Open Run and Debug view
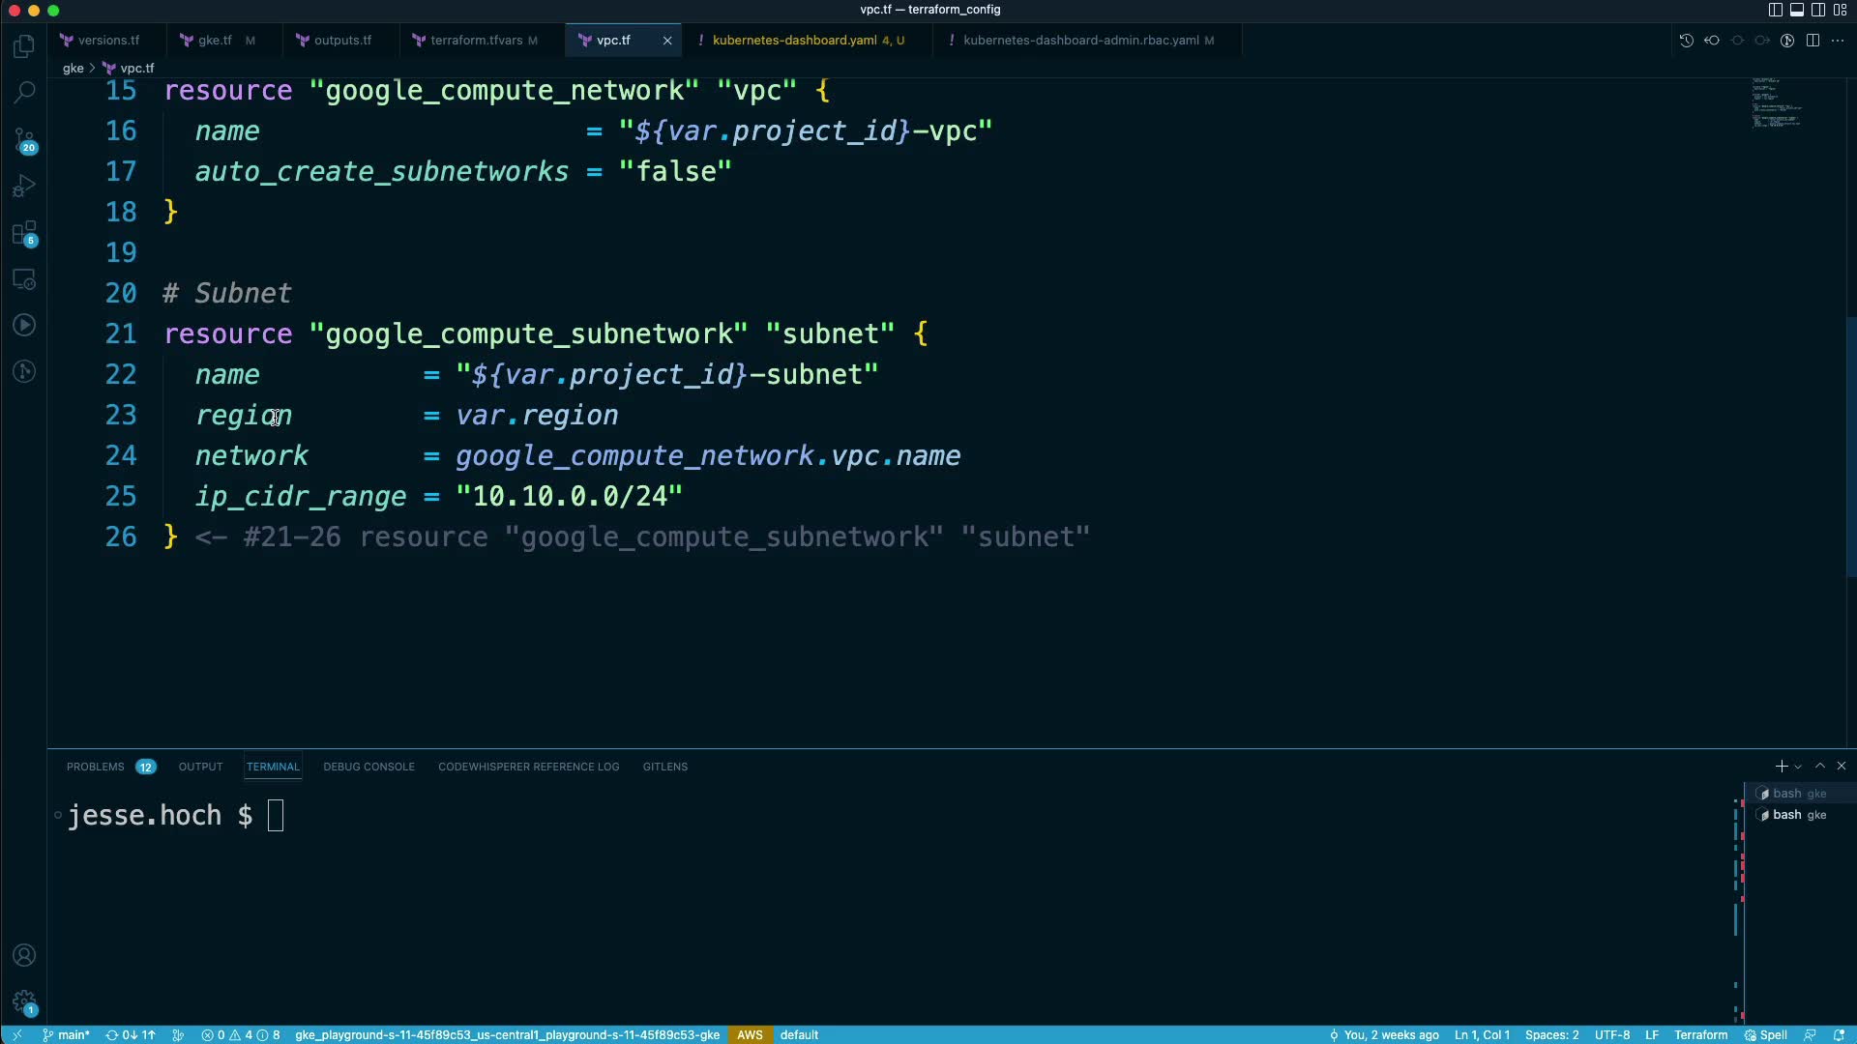 click(24, 186)
